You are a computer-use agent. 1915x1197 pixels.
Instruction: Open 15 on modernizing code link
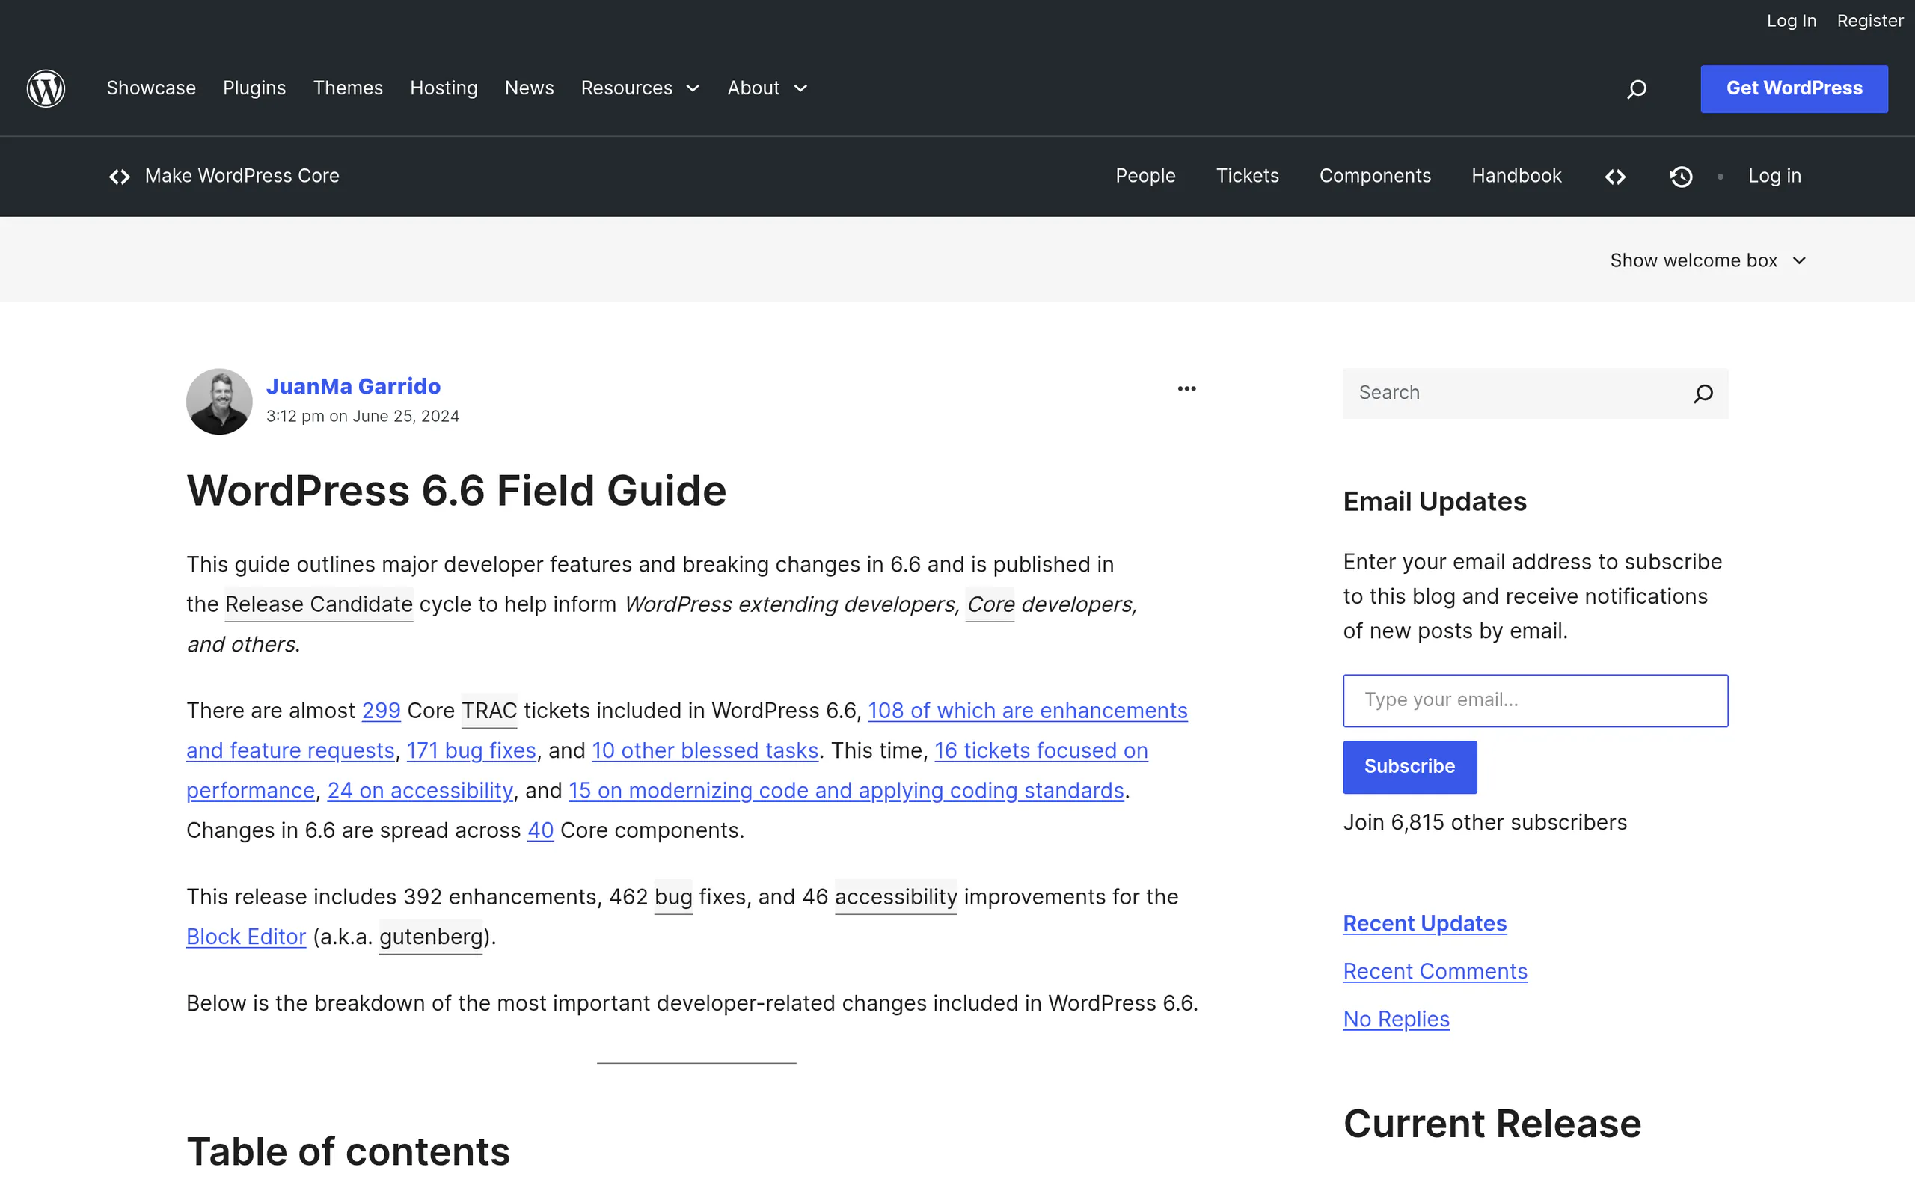846,790
